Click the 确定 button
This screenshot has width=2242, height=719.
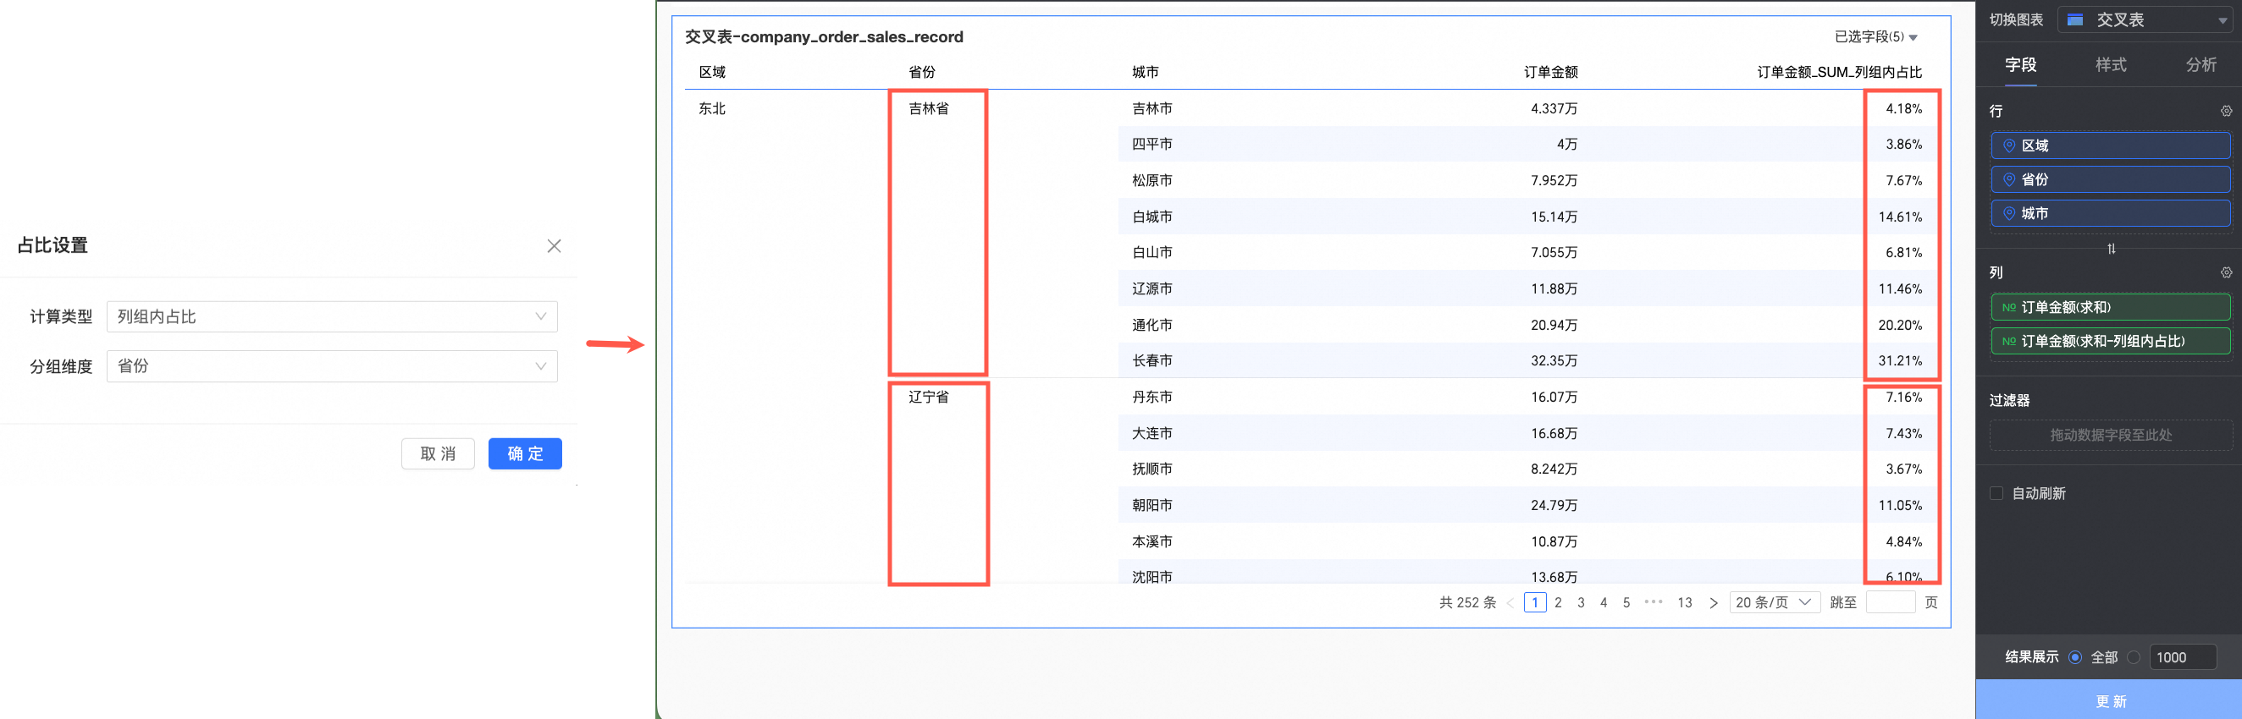pyautogui.click(x=525, y=454)
